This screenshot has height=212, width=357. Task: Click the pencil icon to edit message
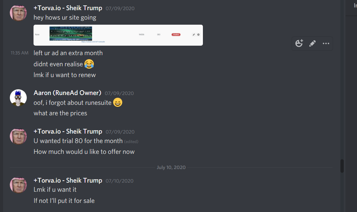tap(312, 43)
